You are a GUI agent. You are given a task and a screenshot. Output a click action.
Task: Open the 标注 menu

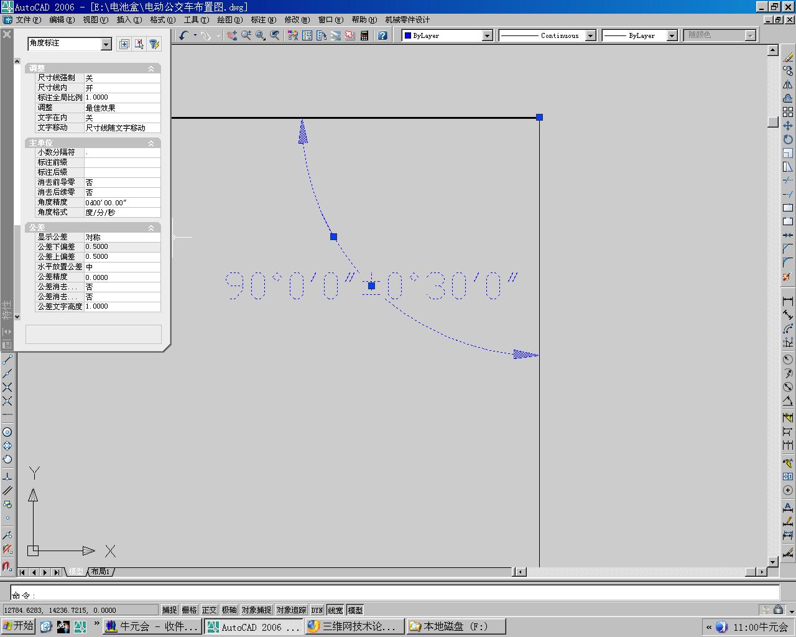pos(263,20)
